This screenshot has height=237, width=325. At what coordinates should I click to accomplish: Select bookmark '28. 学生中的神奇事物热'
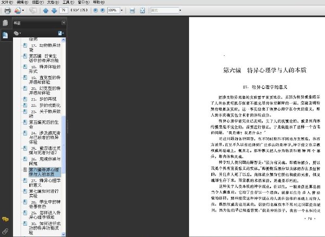pyautogui.click(x=44, y=204)
